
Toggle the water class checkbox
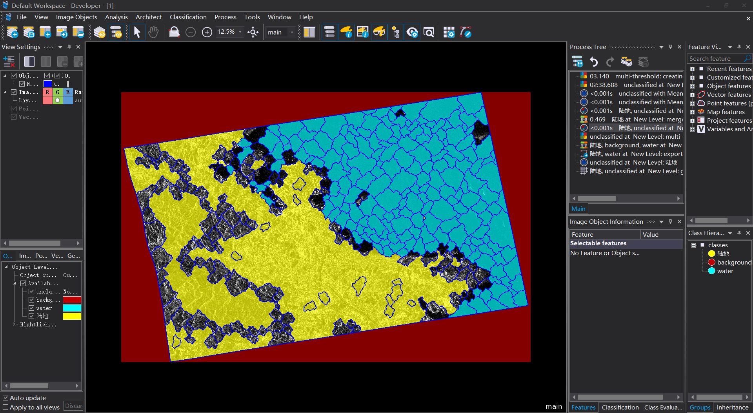[x=31, y=308]
